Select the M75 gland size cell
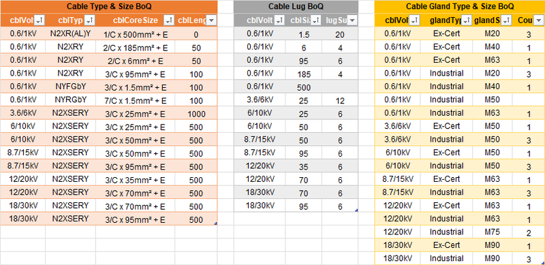Image resolution: width=545 pixels, height=265 pixels. tap(493, 232)
